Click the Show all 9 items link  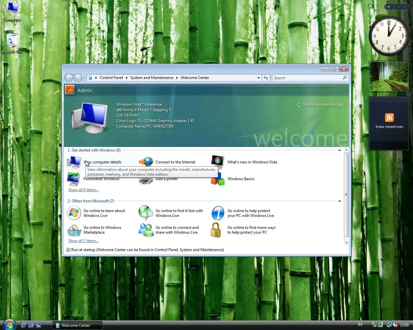pos(84,190)
